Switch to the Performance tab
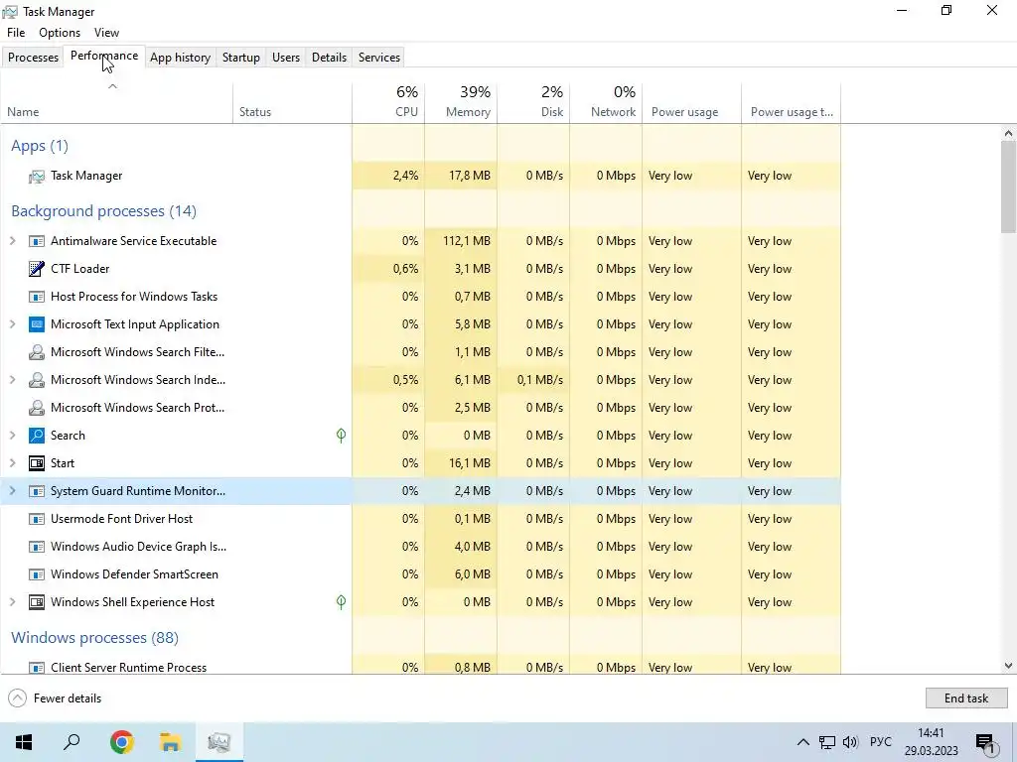 tap(104, 56)
